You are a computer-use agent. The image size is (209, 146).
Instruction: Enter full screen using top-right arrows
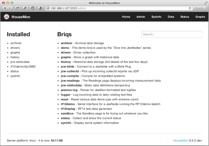click(x=206, y=3)
